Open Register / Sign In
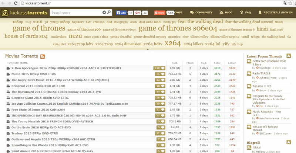 (275, 13)
